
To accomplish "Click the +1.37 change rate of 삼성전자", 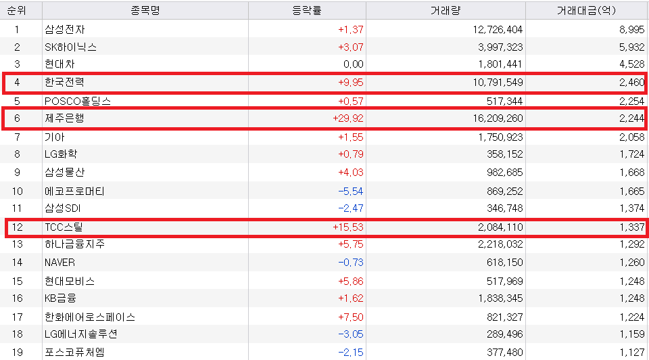I will coord(351,29).
